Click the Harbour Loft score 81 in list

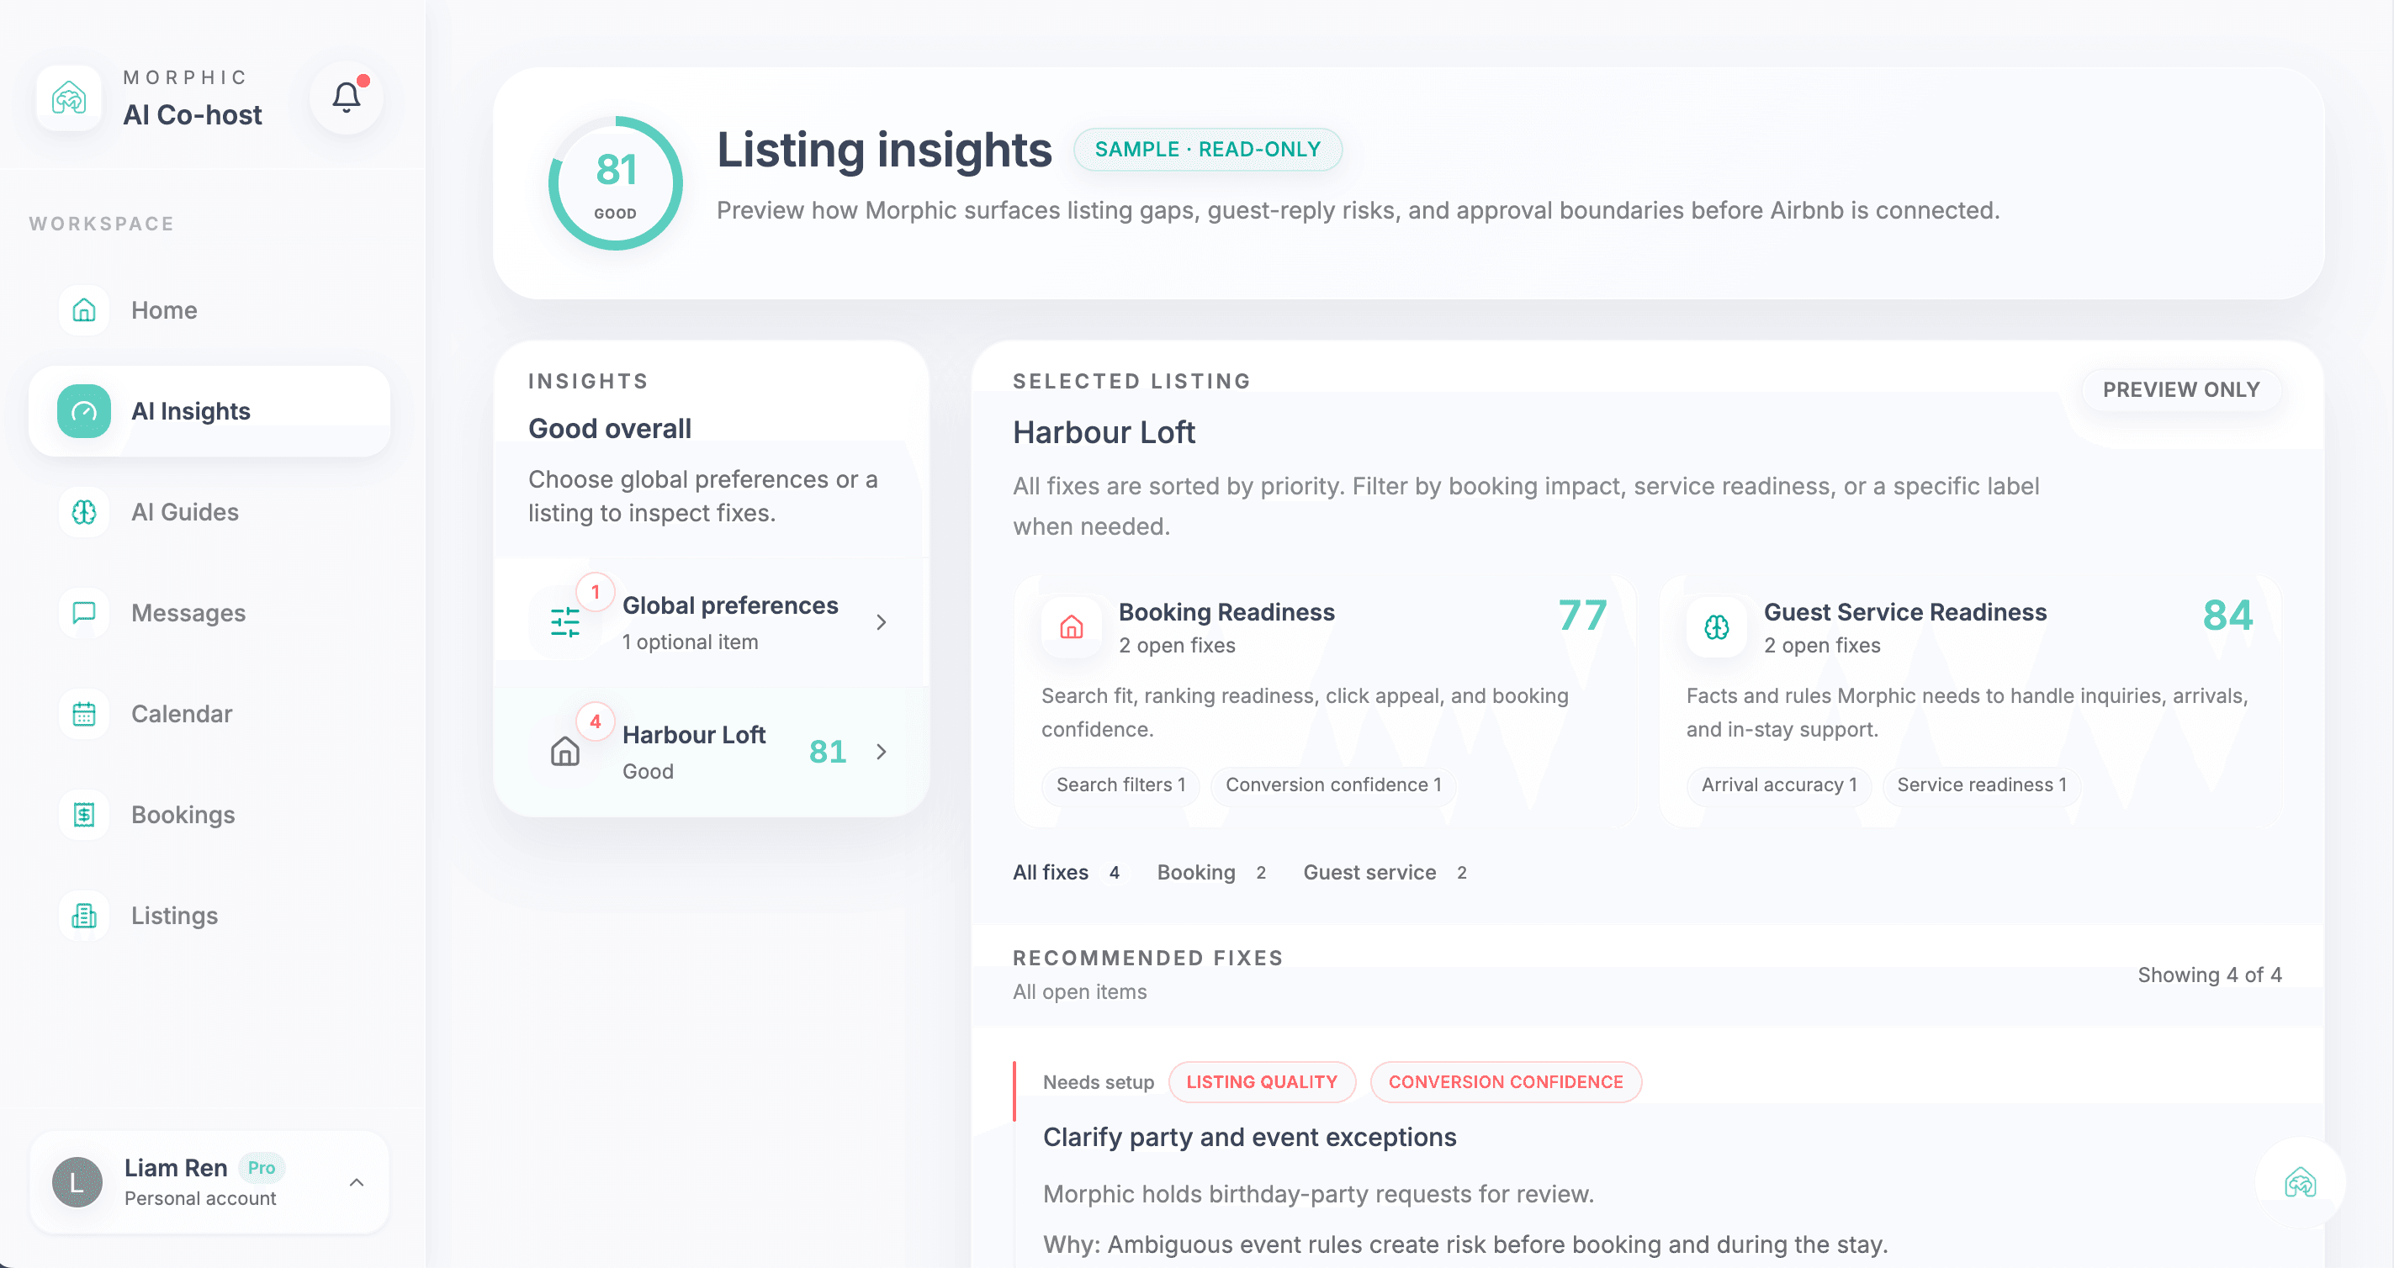click(x=827, y=752)
